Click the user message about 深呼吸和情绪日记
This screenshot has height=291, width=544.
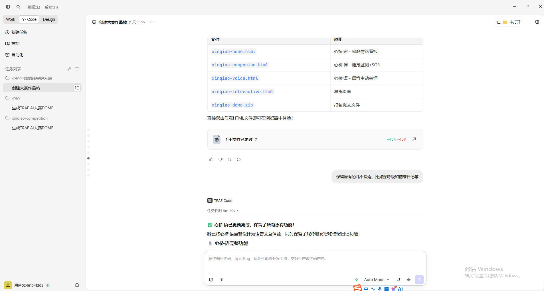click(377, 177)
